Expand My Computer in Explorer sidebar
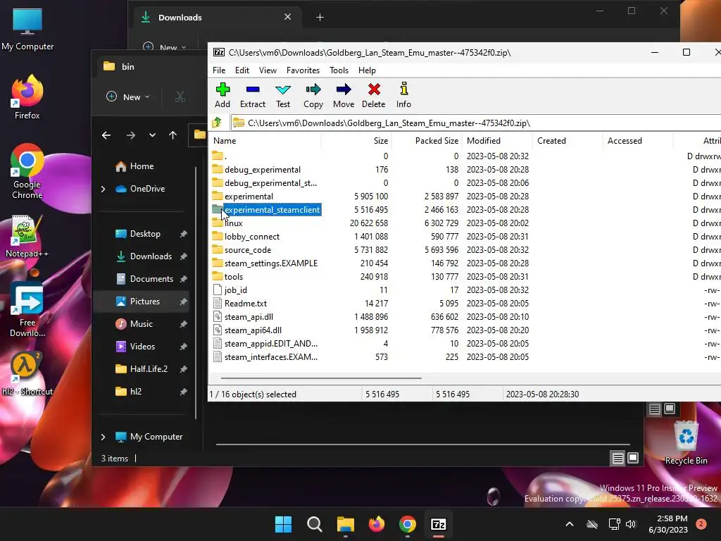 103,437
